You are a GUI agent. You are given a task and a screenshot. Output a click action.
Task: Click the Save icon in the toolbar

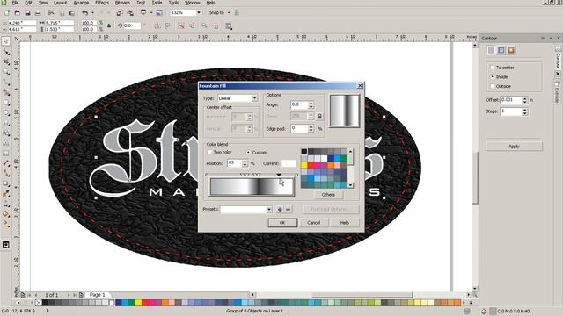tap(27, 12)
